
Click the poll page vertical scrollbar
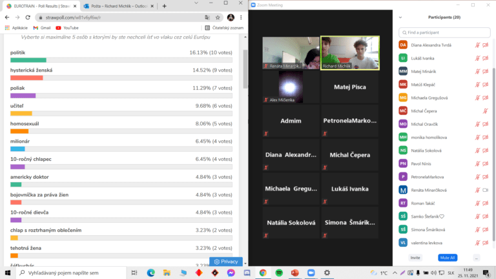[x=245, y=69]
